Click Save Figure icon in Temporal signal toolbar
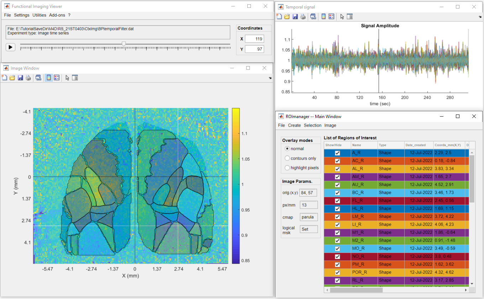 [x=295, y=16]
